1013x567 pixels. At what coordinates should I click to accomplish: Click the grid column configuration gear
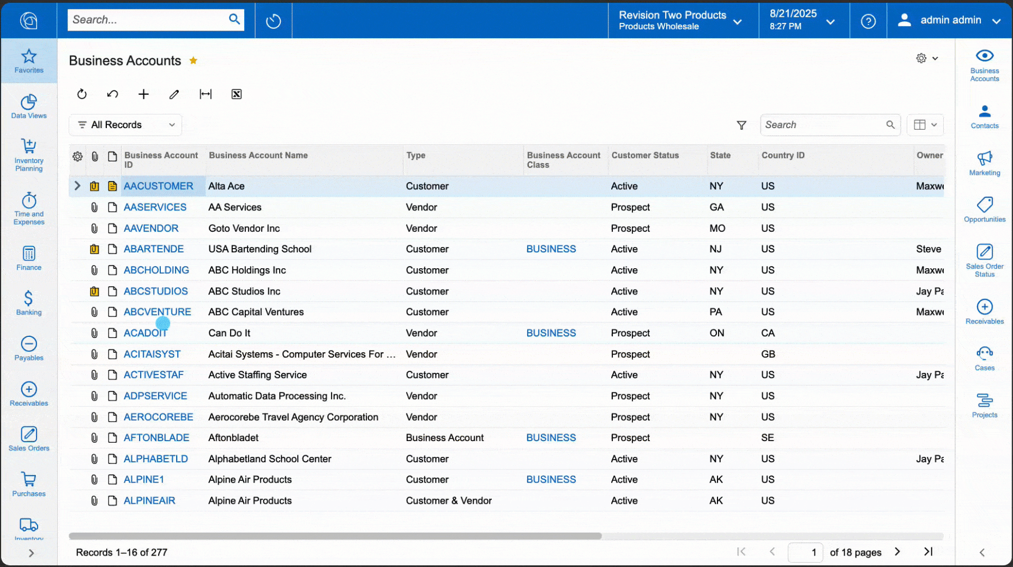pyautogui.click(x=77, y=157)
